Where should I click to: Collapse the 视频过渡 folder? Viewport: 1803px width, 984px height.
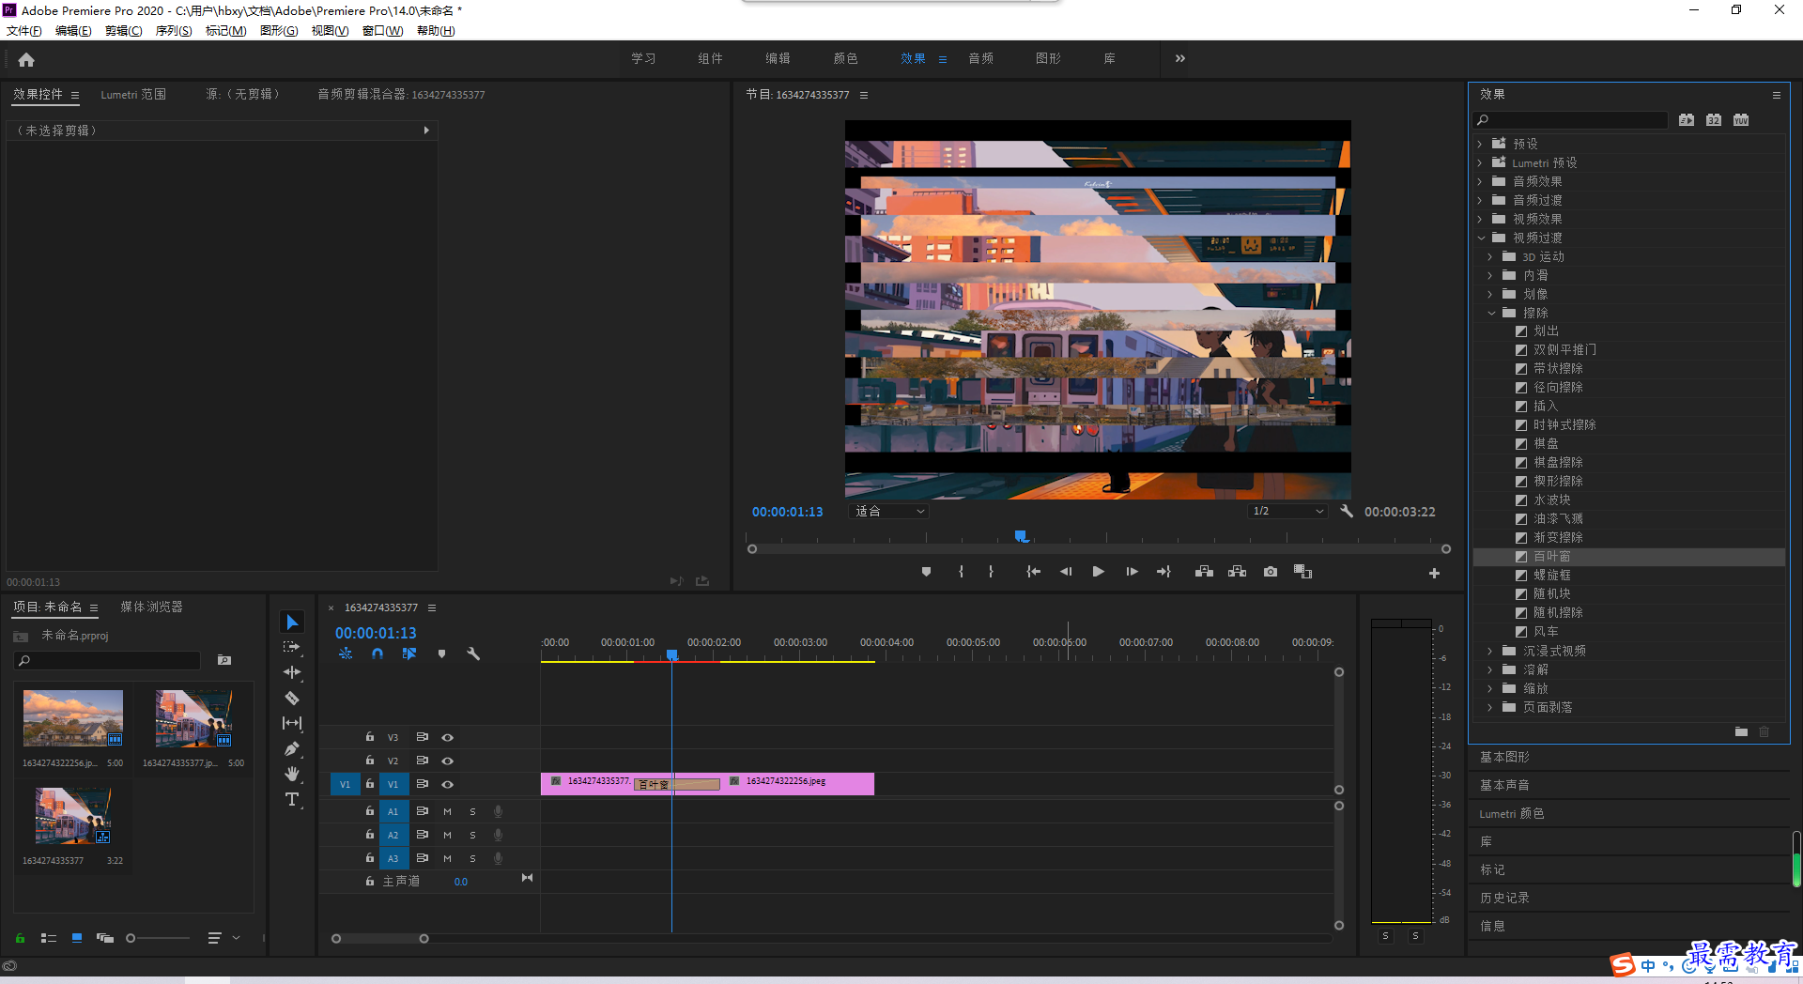coord(1481,238)
